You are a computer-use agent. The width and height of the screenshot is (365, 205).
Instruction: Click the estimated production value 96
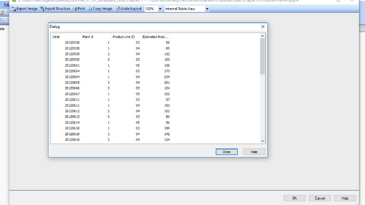click(x=167, y=122)
